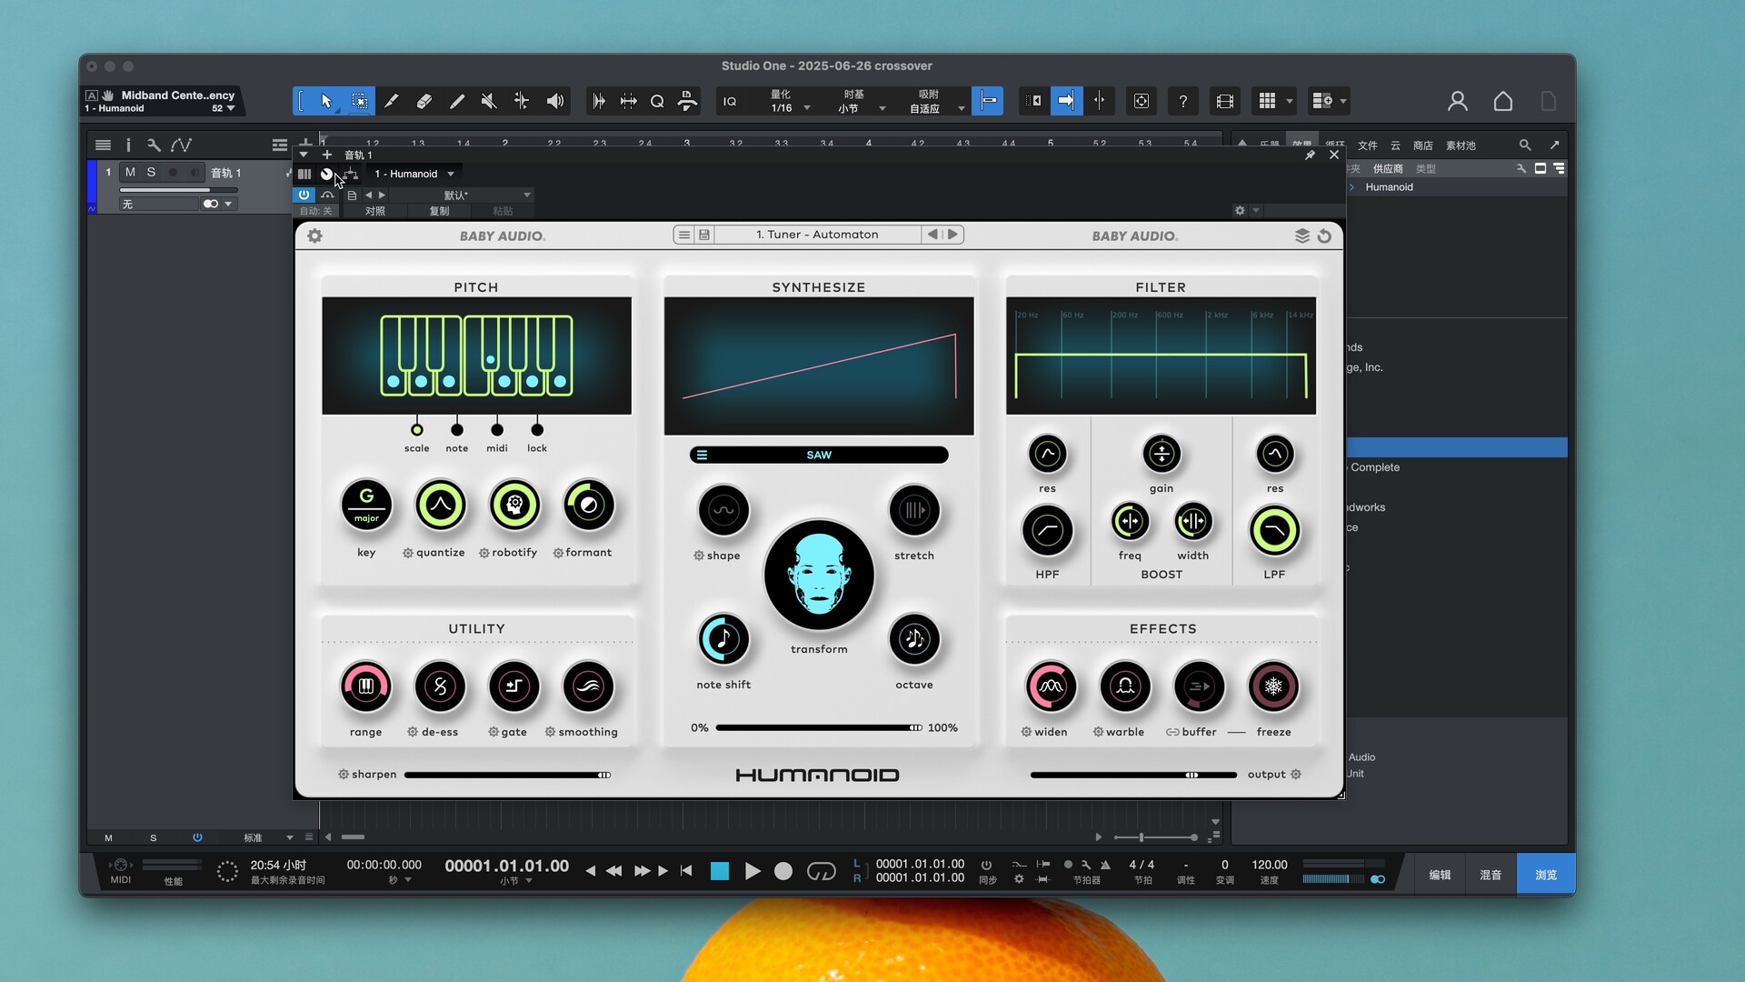The width and height of the screenshot is (1745, 982).
Task: Adjust the sharpen slider
Action: point(508,775)
